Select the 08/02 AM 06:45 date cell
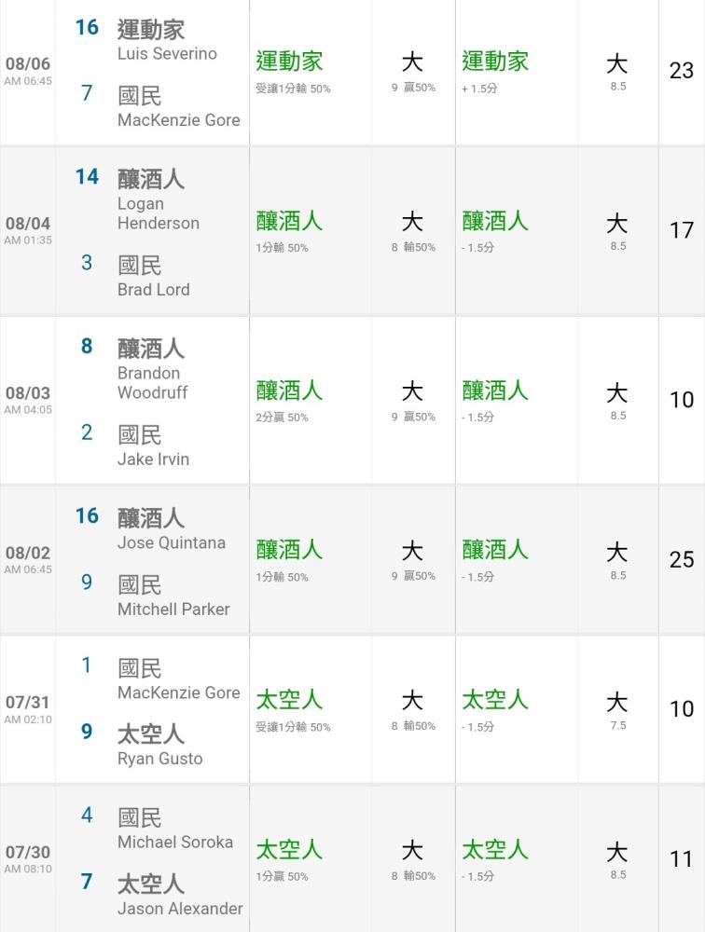 point(28,560)
